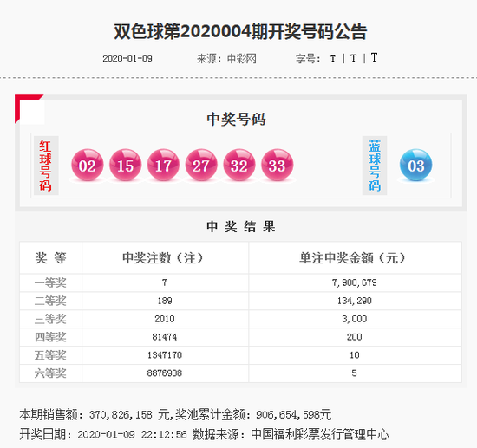
Task: Click the fifth prize count 1347170
Action: point(165,355)
